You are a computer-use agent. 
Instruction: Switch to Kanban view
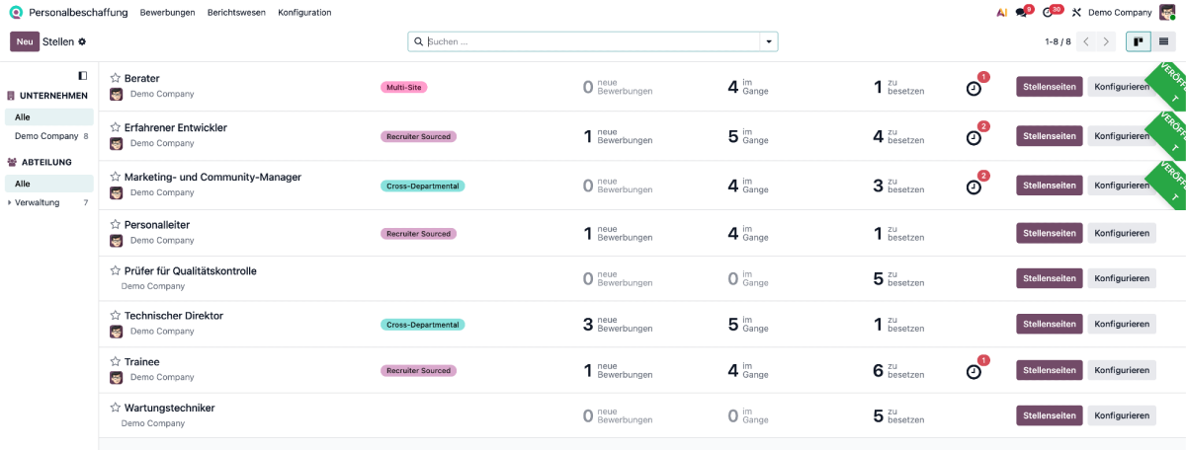pyautogui.click(x=1139, y=41)
